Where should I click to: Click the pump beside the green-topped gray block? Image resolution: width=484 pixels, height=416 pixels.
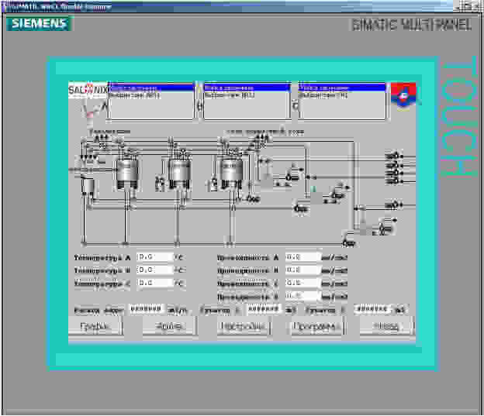(337, 195)
